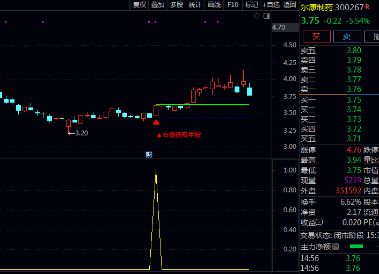Click 净资 value 2.17
Screen dimensions: 379x274
coord(354,212)
